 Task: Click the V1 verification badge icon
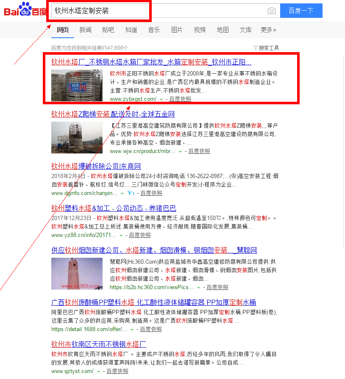131,193
